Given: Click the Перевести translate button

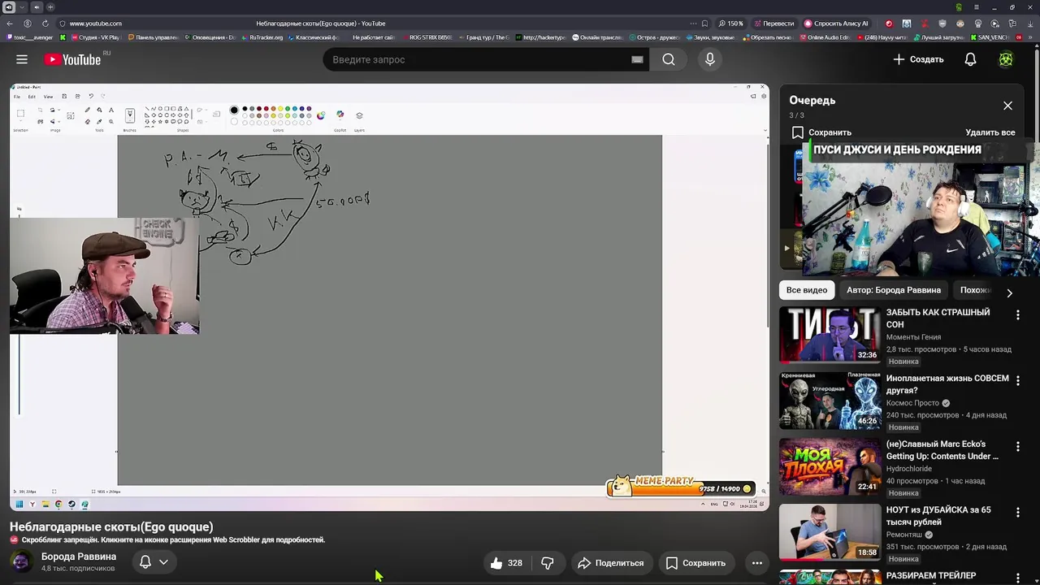Looking at the screenshot, I should click(x=774, y=24).
